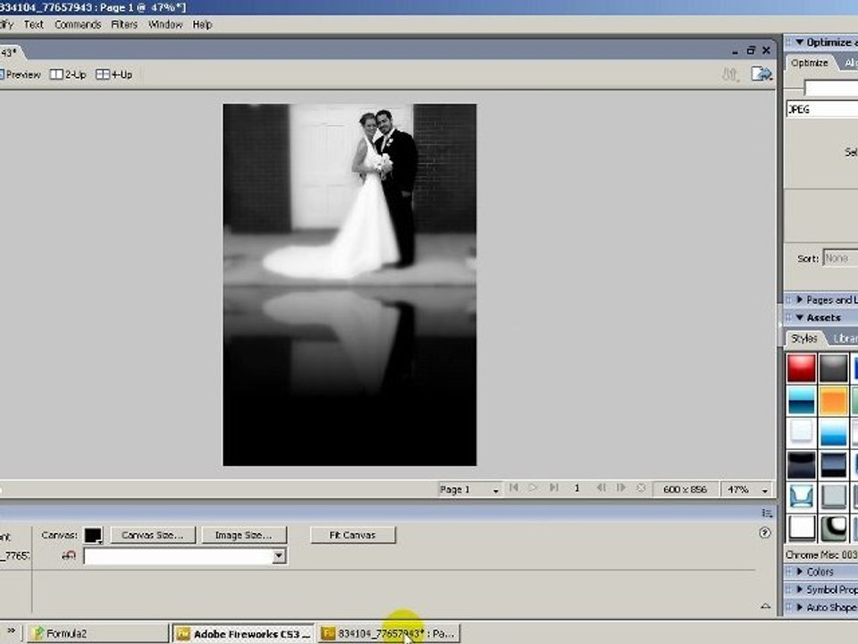Switch to 4-Up view

click(x=114, y=74)
